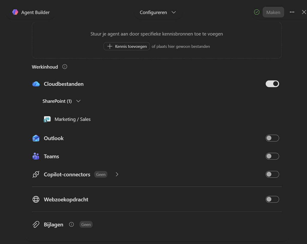Click the Webzoekopdracht globe icon
The width and height of the screenshot is (307, 244).
(36, 199)
